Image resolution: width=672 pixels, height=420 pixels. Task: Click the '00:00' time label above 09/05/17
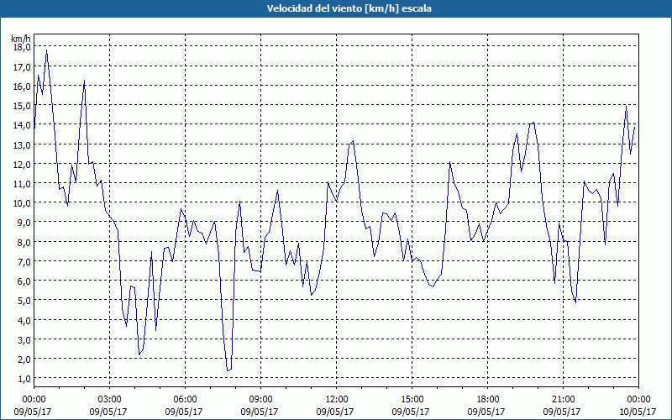(34, 400)
